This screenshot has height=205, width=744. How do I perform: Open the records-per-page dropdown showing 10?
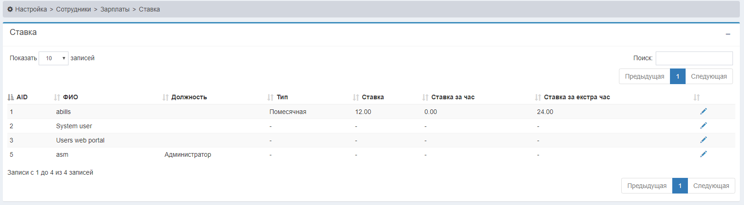tap(54, 58)
